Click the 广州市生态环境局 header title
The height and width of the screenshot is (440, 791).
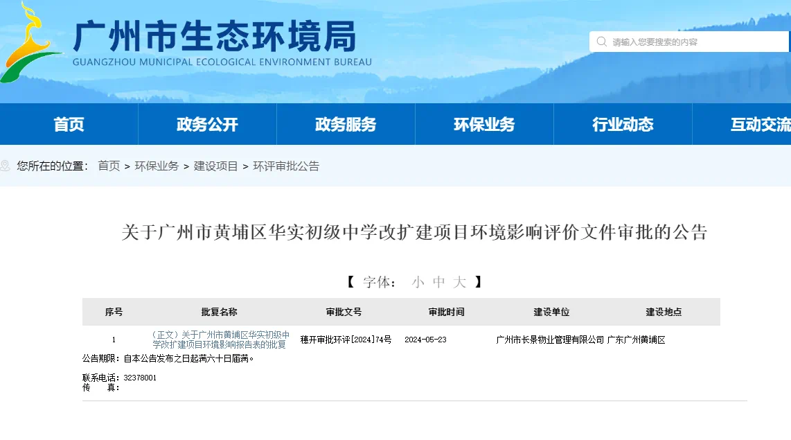click(x=215, y=36)
